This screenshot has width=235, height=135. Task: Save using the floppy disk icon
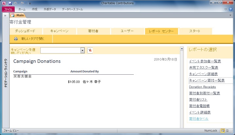(10, 3)
